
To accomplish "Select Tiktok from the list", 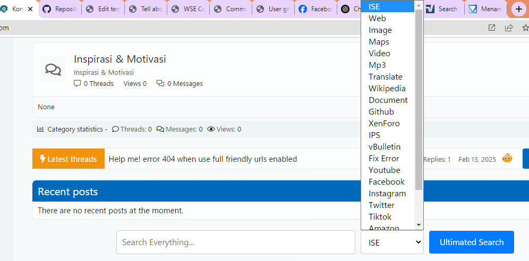I will coord(388,216).
